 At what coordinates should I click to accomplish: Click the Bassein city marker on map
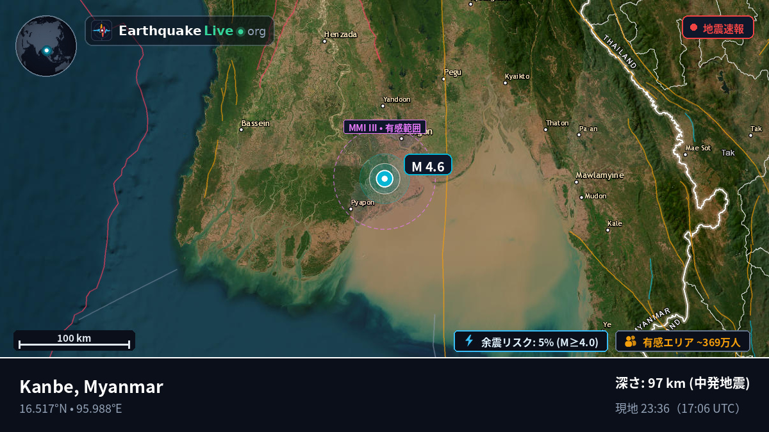(x=241, y=129)
